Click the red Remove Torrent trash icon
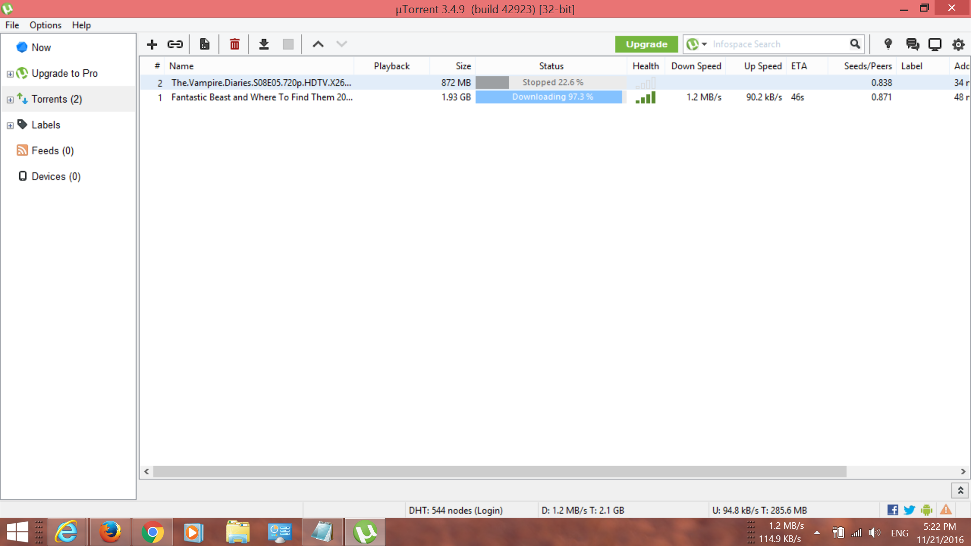The image size is (971, 546). [x=234, y=44]
